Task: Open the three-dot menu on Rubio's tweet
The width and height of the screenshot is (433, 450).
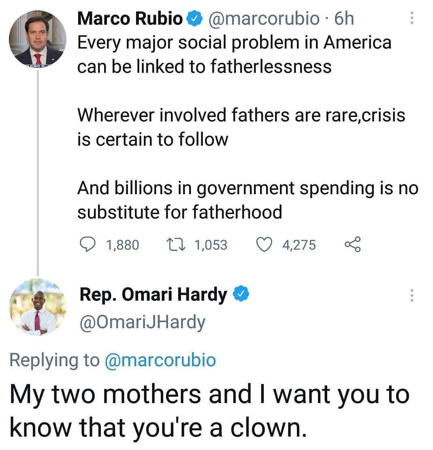Action: (412, 18)
